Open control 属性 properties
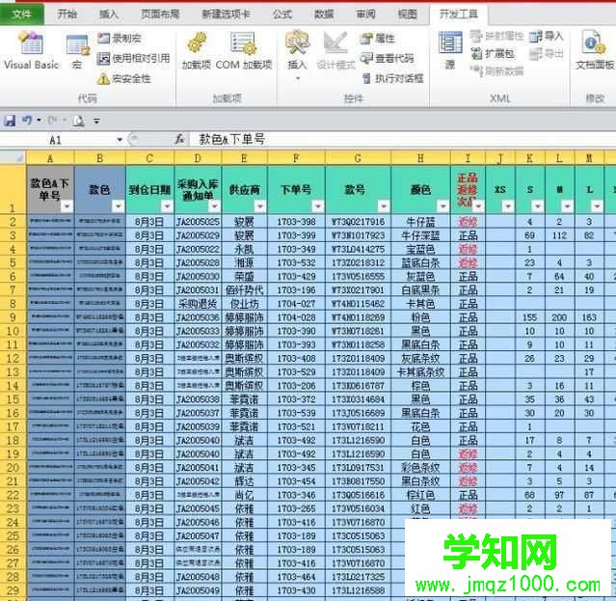This screenshot has height=601, width=616. (377, 39)
